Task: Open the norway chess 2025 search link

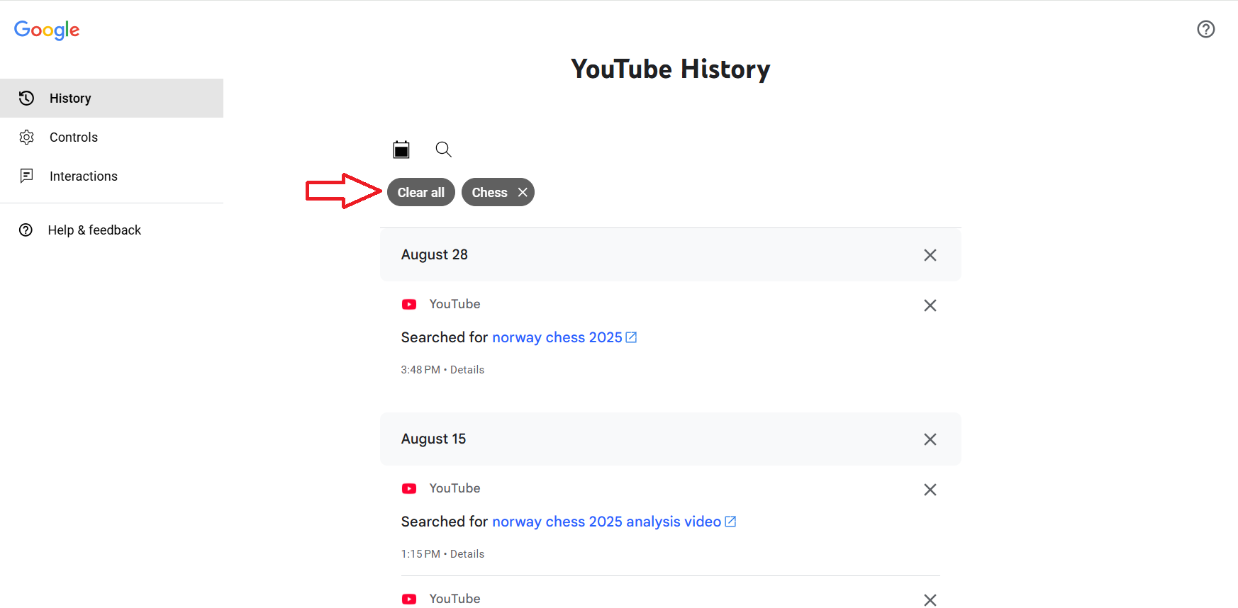Action: pos(557,337)
